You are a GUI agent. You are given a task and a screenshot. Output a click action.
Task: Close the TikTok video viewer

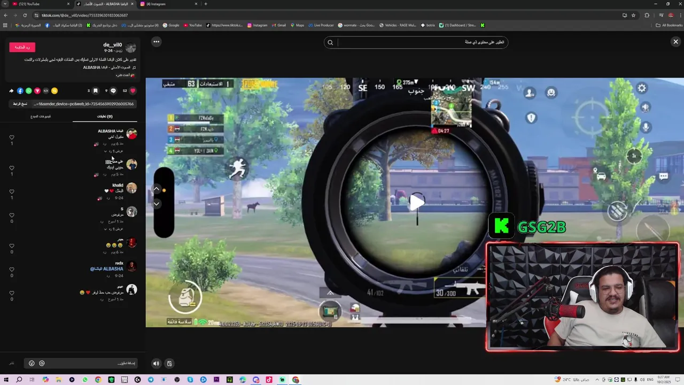[675, 42]
